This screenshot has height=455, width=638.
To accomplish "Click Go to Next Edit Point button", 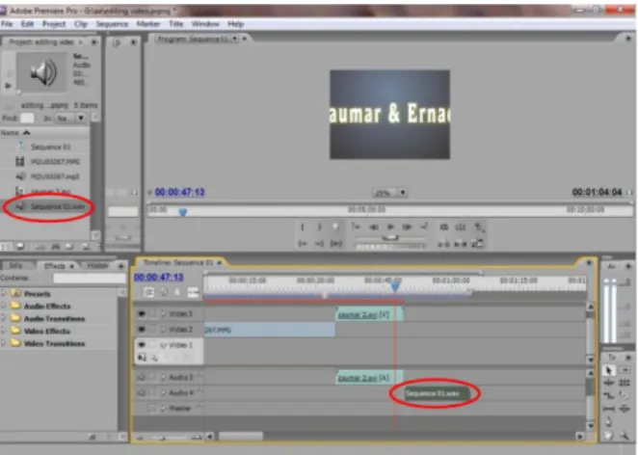I will click(424, 227).
